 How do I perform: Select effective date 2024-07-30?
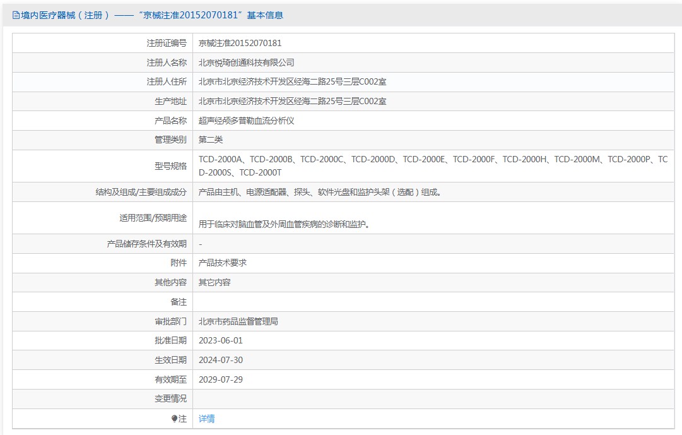click(221, 360)
